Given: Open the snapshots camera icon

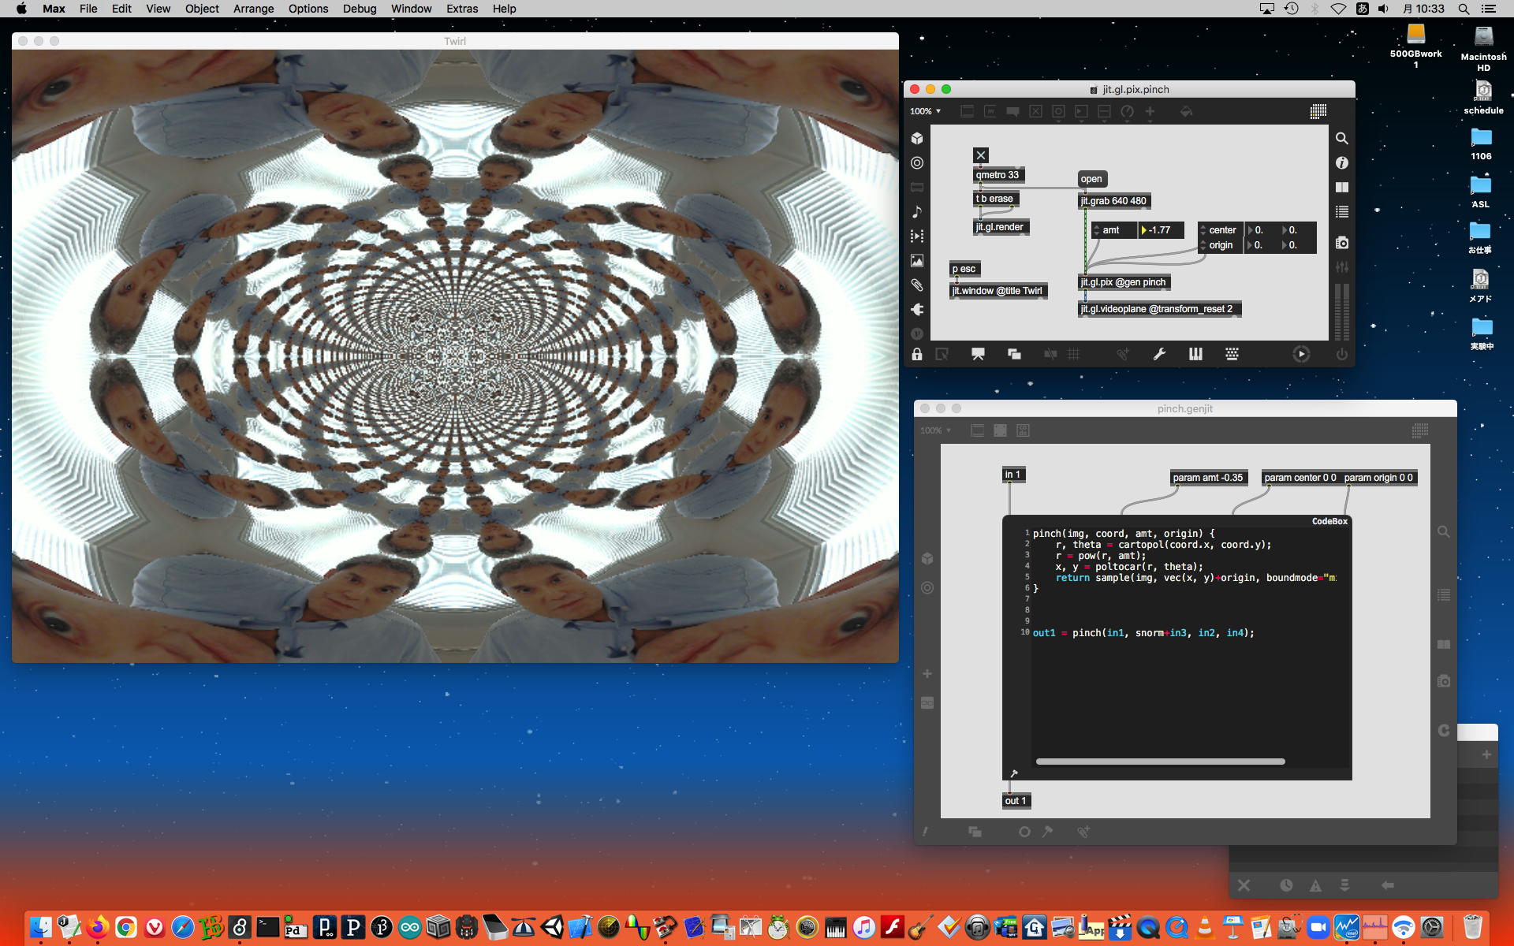Looking at the screenshot, I should [x=1341, y=243].
